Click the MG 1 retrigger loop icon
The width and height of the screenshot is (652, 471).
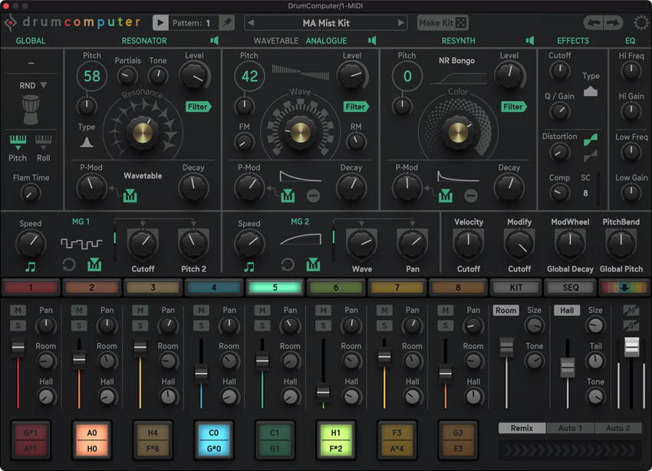[68, 265]
